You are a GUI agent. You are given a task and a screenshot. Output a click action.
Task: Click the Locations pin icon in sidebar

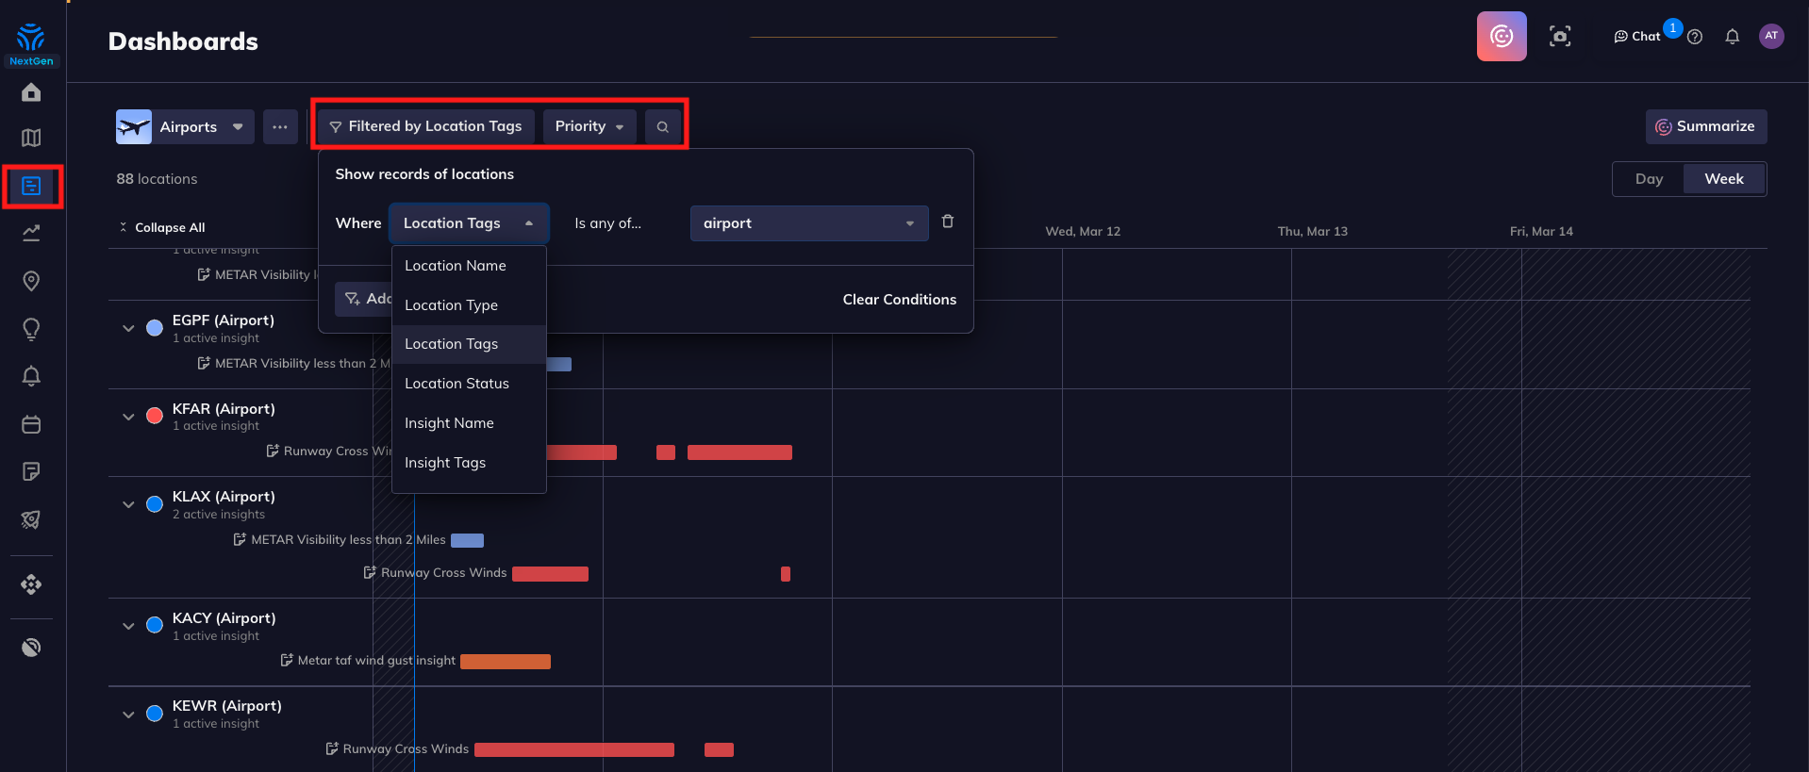coord(31,281)
